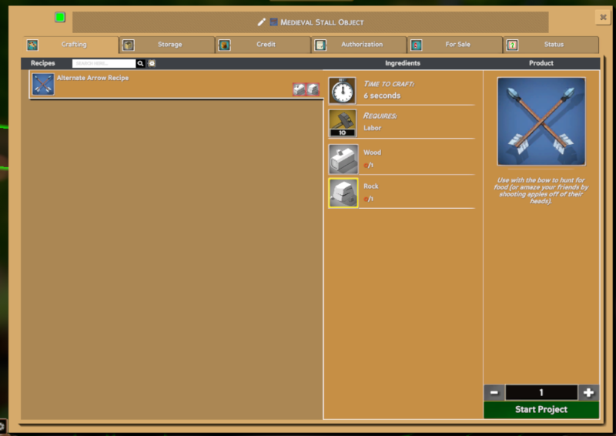The width and height of the screenshot is (616, 436).
Task: Click the Start Project button
Action: (x=541, y=410)
